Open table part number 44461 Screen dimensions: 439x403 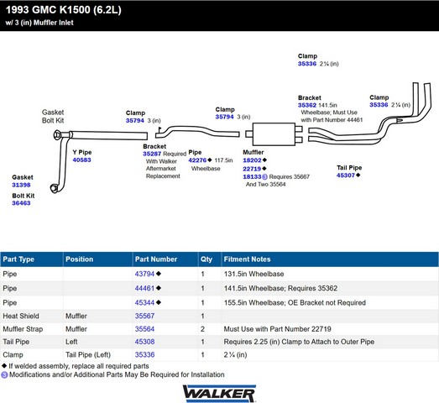coord(144,288)
